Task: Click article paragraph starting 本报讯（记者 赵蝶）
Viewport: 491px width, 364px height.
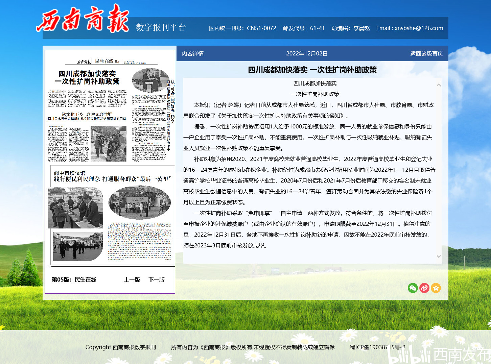Action: [x=309, y=110]
